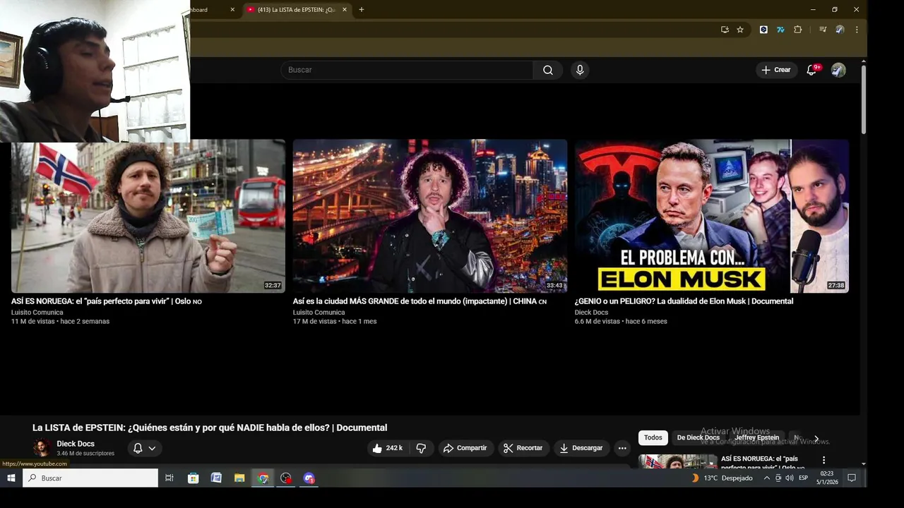Viewport: 904px width, 508px height.
Task: Open volume control in system tray
Action: pyautogui.click(x=789, y=478)
